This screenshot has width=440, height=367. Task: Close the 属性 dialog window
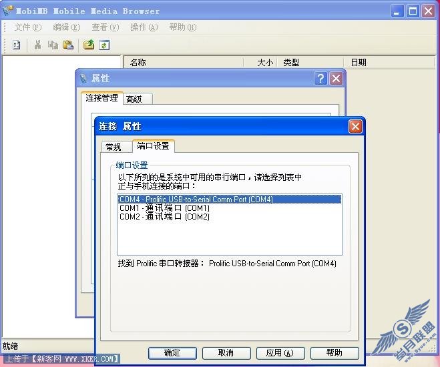pos(336,79)
